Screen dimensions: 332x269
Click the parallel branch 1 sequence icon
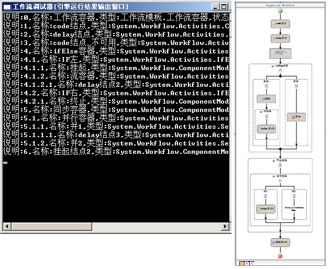click(265, 196)
